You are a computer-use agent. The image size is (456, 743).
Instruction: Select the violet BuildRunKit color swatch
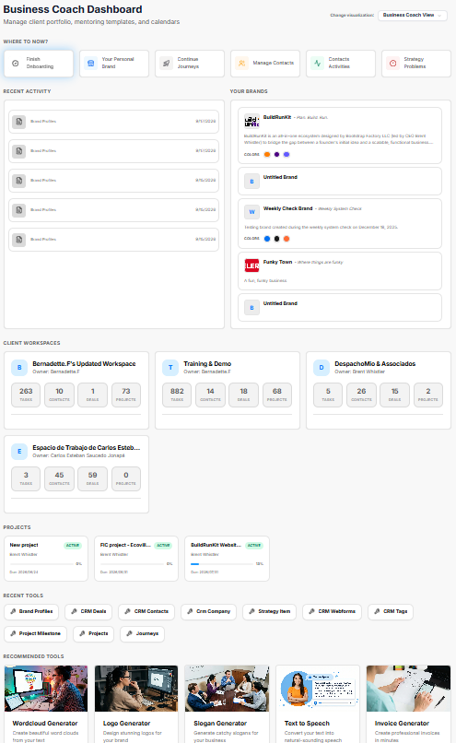[286, 155]
